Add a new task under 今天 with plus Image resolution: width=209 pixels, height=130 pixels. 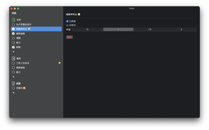coord(13,52)
